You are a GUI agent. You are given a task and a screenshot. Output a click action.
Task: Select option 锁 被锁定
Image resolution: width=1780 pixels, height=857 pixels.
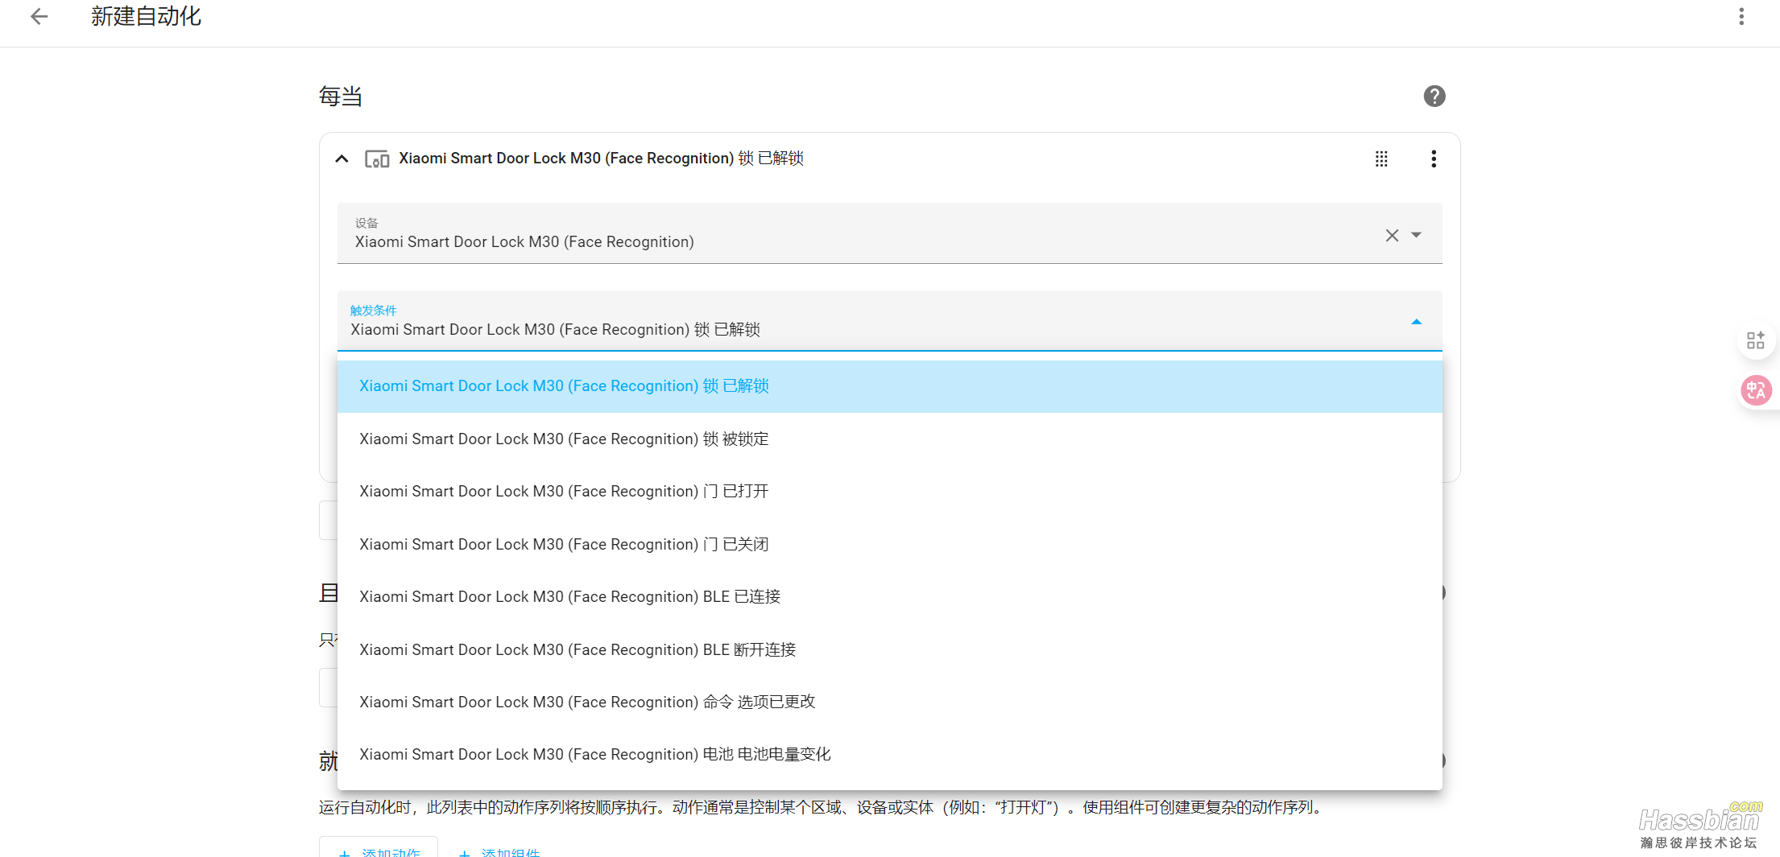[x=889, y=439]
